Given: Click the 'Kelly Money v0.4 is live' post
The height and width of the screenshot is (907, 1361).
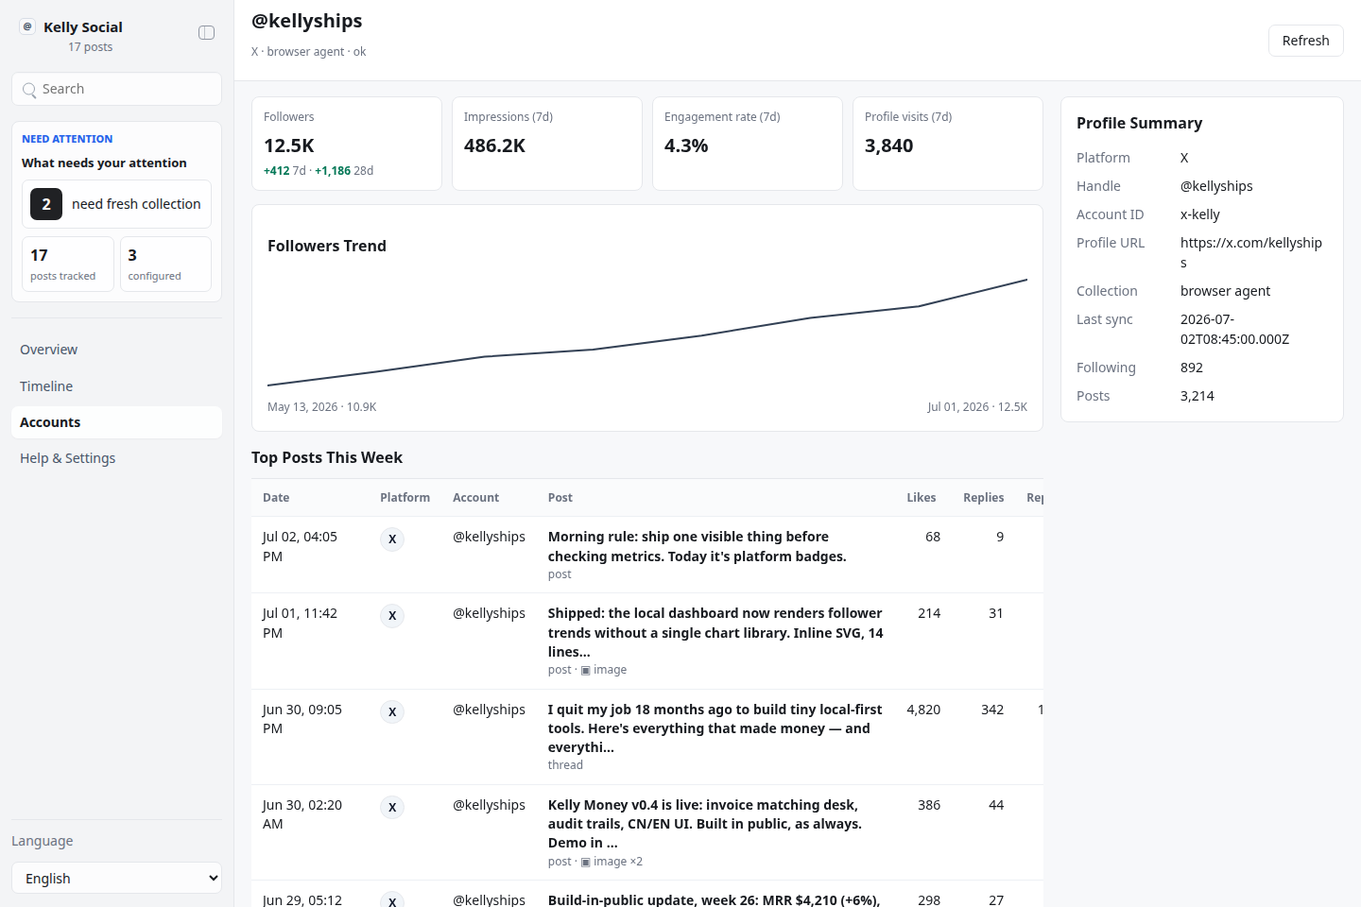Looking at the screenshot, I should point(705,824).
